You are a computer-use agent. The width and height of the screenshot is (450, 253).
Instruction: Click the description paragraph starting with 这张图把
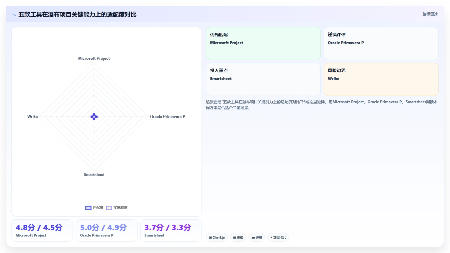point(322,105)
